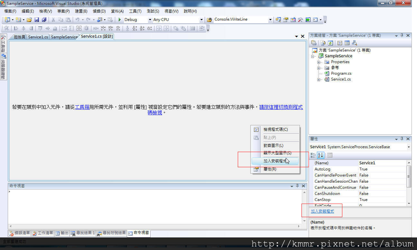417x250 pixels.
Task: Expand the 參考 references node
Action: pyautogui.click(x=319, y=68)
